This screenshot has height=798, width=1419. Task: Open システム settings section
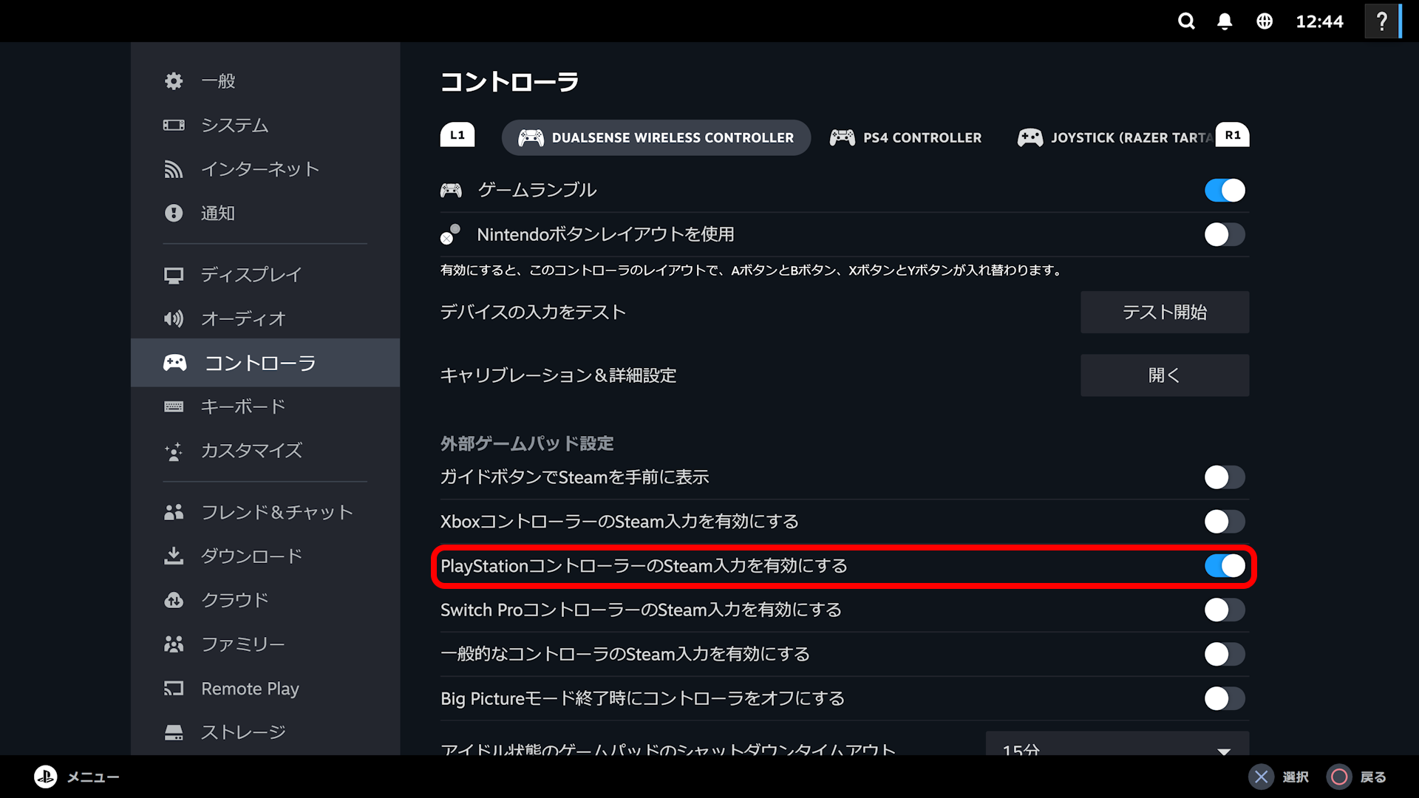tap(265, 125)
